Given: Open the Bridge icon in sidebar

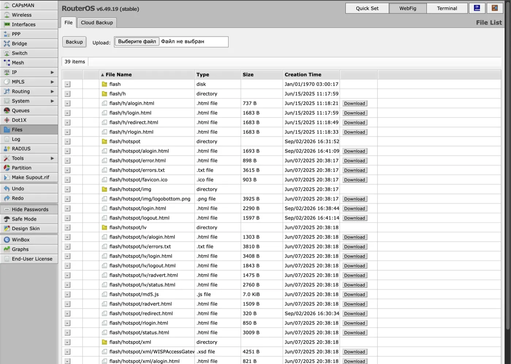Looking at the screenshot, I should 7,43.
